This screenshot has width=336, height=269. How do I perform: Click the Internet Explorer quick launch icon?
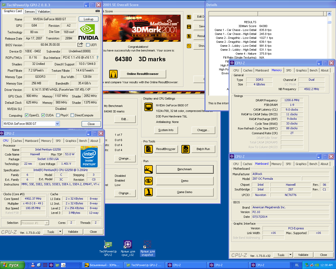39,265
